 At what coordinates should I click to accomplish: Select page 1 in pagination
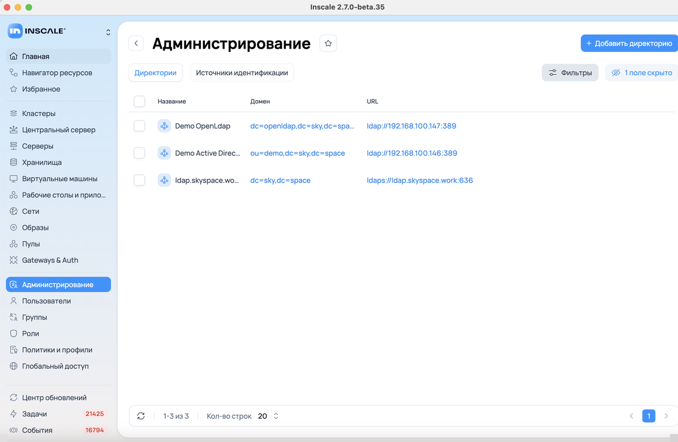coord(649,416)
